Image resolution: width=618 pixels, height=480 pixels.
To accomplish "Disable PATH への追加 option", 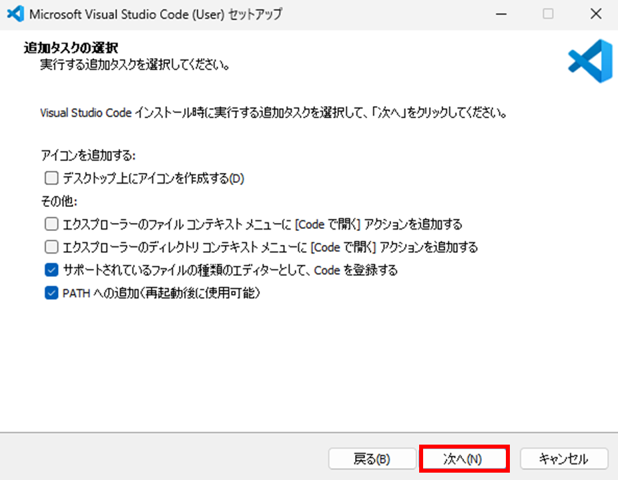I will [51, 292].
